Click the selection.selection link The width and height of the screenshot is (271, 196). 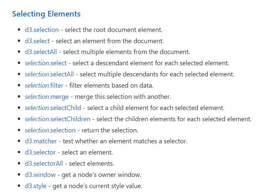50,130
